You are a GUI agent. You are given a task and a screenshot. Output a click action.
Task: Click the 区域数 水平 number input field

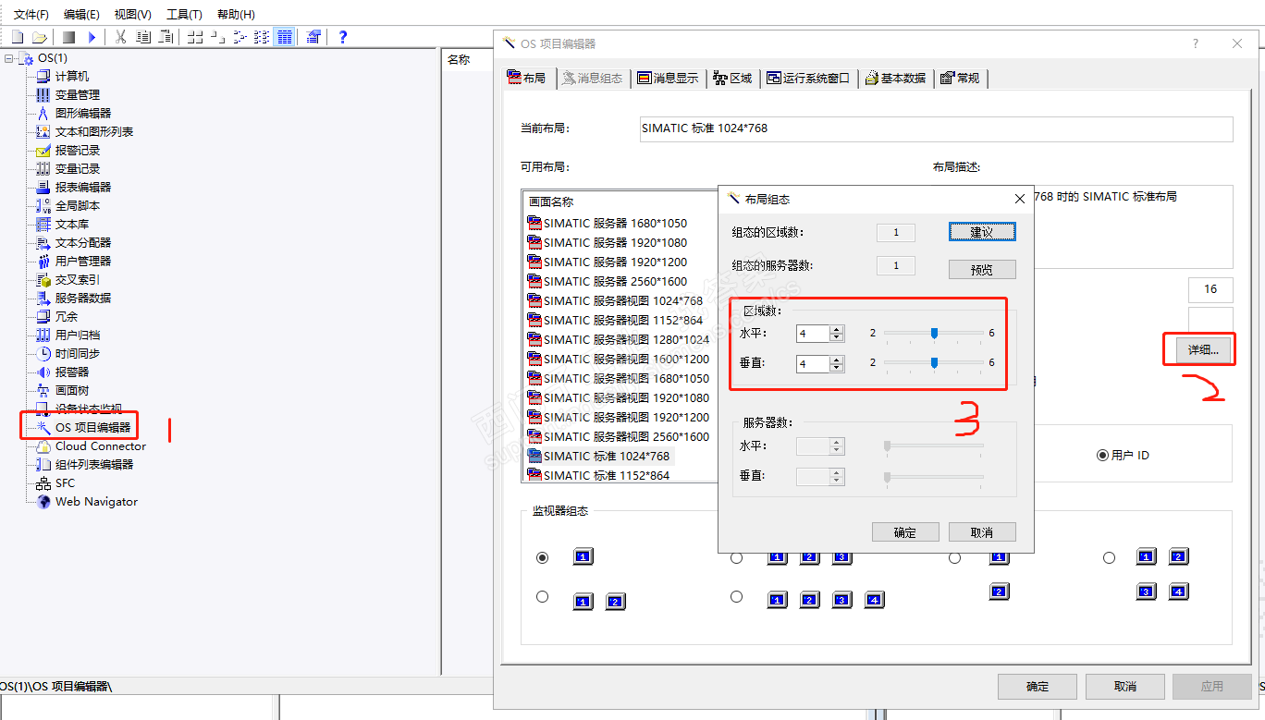[813, 334]
